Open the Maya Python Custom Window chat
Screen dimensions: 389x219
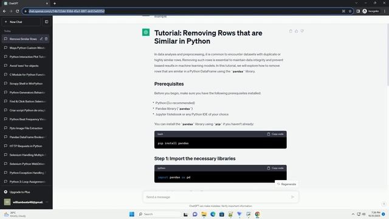pos(26,48)
